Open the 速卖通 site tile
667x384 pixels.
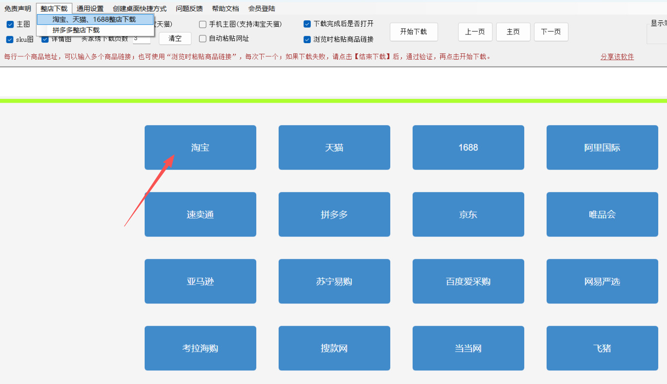pos(200,214)
